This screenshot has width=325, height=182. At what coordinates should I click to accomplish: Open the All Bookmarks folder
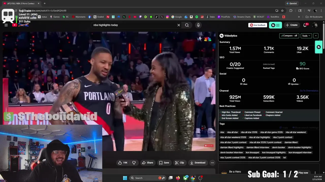click(314, 17)
